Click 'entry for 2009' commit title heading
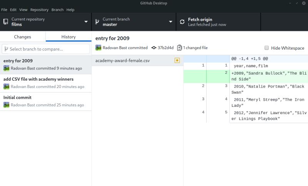Viewport: 308px width, 186px height. tap(112, 38)
